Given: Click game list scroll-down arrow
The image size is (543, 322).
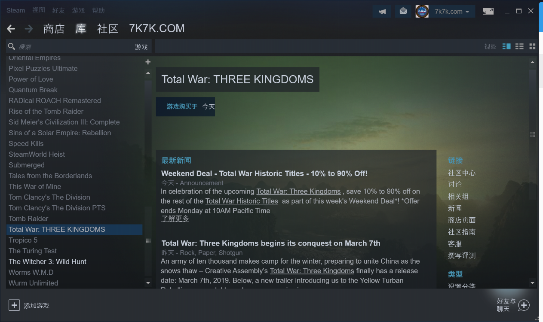Looking at the screenshot, I should (148, 283).
